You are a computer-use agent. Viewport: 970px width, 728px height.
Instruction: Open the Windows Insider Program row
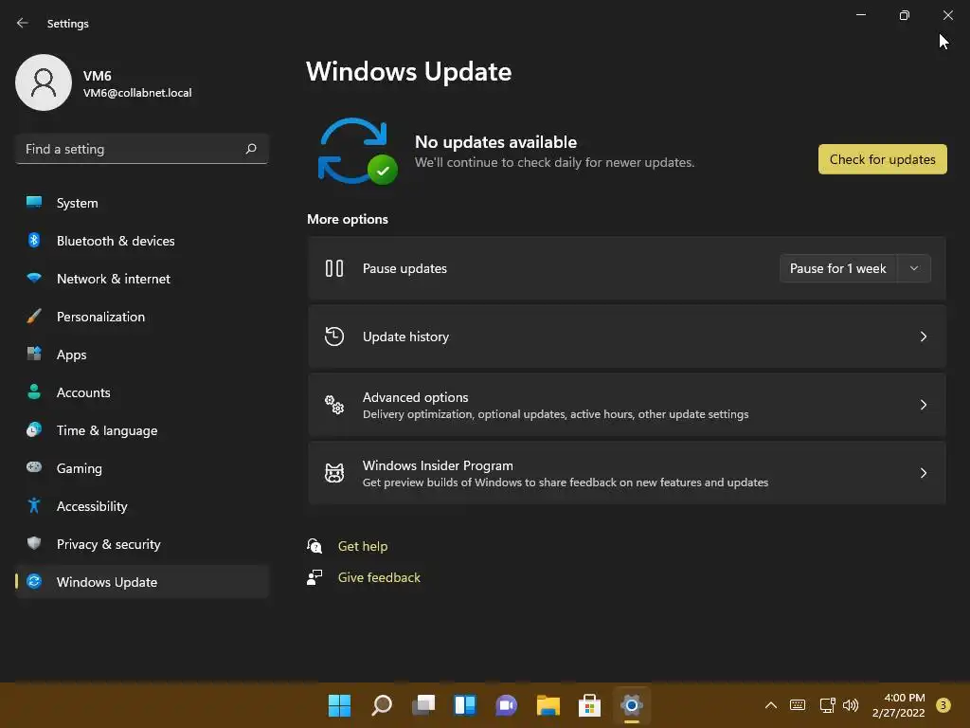[627, 473]
